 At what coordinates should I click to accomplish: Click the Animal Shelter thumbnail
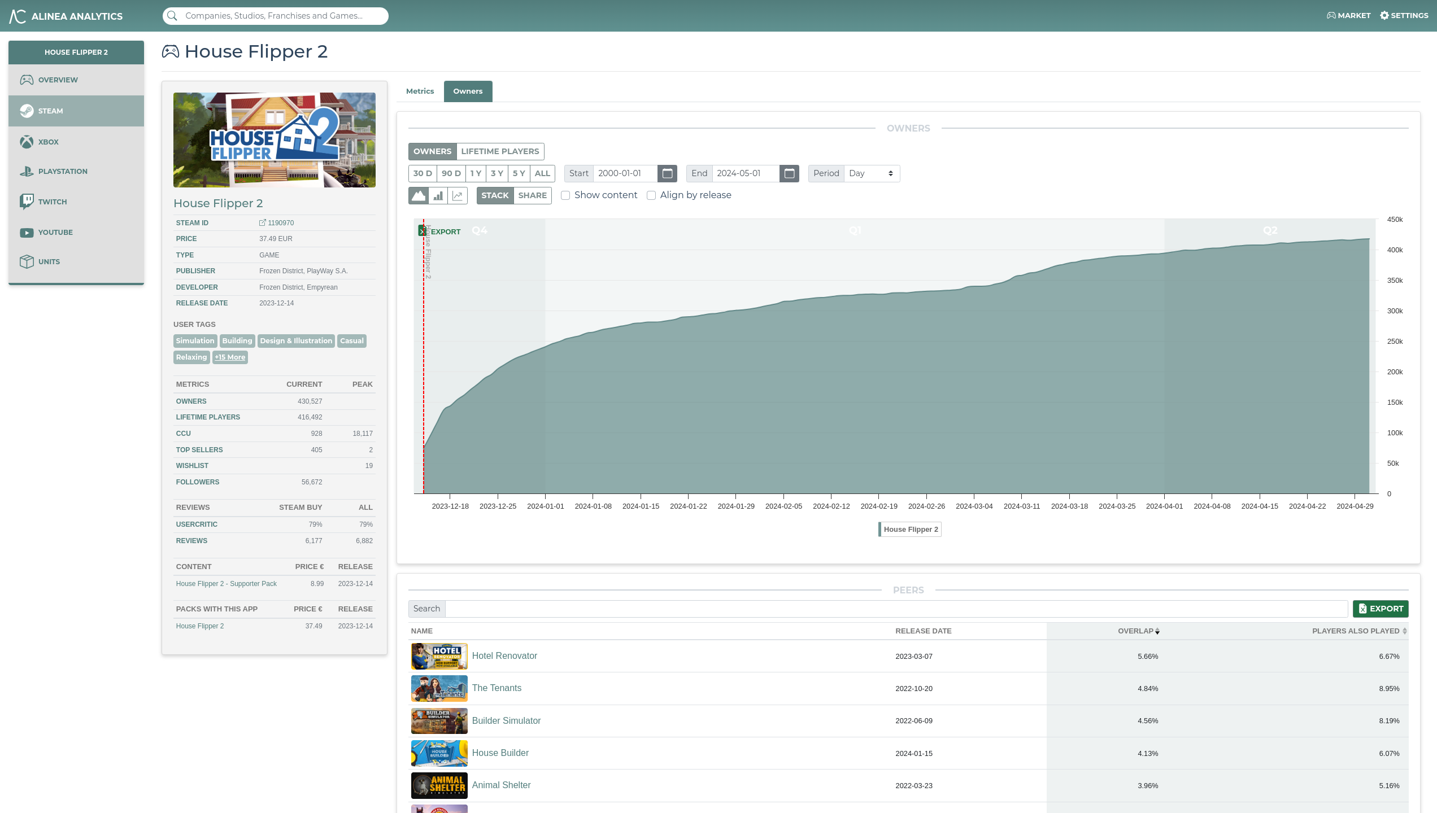pos(439,785)
